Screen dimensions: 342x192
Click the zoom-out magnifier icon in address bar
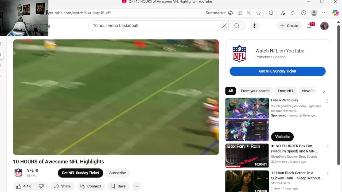click(x=249, y=13)
